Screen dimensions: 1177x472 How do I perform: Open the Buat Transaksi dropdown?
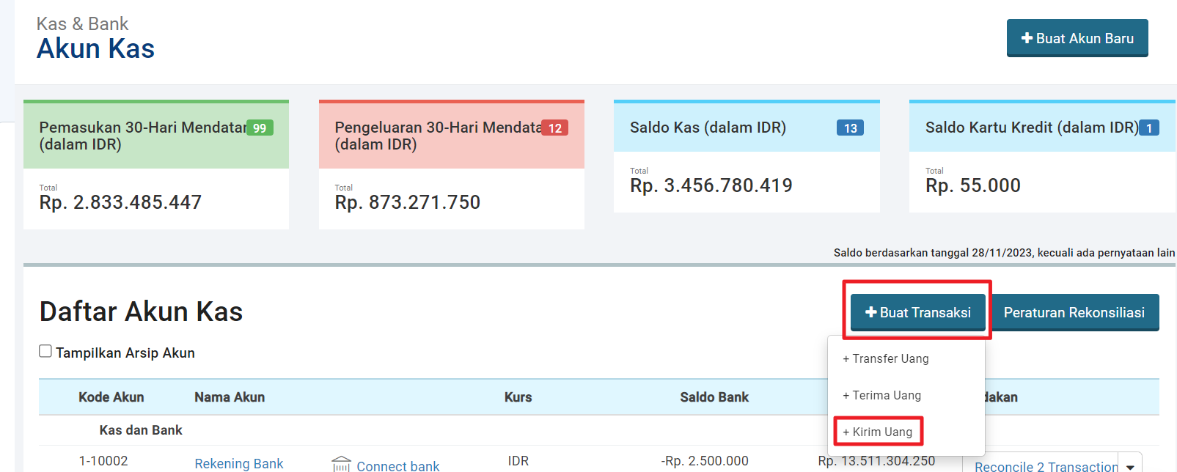coord(917,312)
